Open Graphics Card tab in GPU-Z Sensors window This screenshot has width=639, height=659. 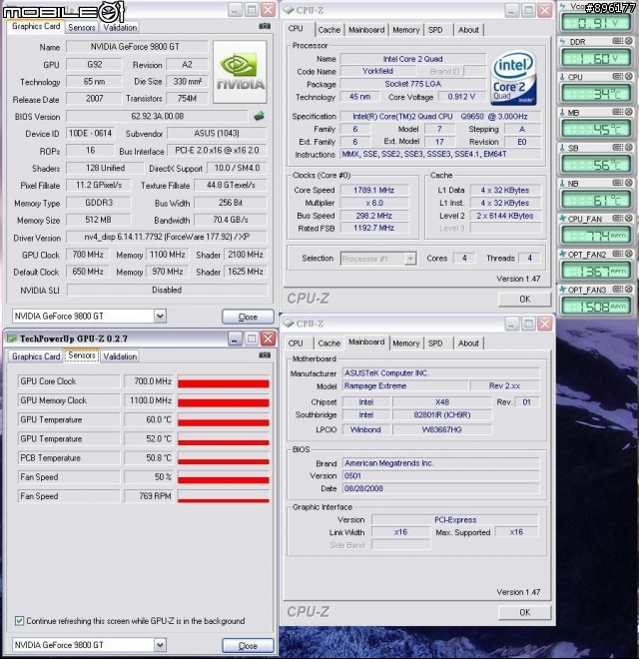click(x=36, y=356)
